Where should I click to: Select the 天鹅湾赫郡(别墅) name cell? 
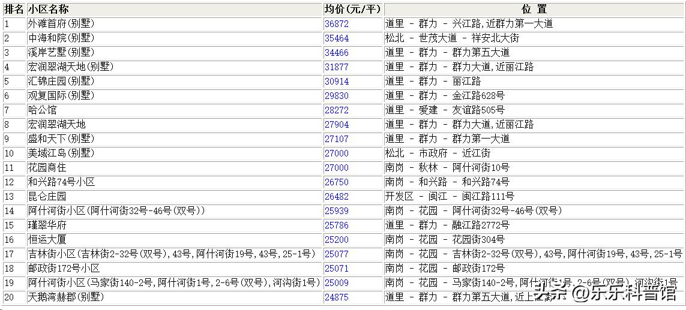tap(175, 297)
